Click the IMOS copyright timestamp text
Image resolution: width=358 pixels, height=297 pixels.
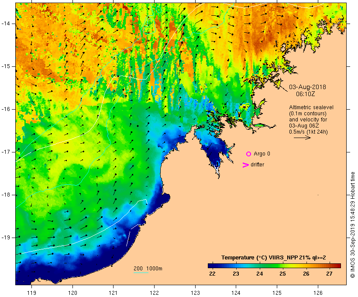pyautogui.click(x=352, y=225)
